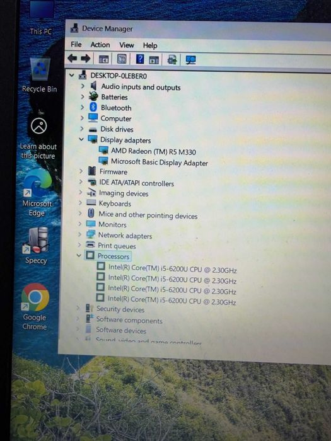Open the Help menu

coord(150,45)
